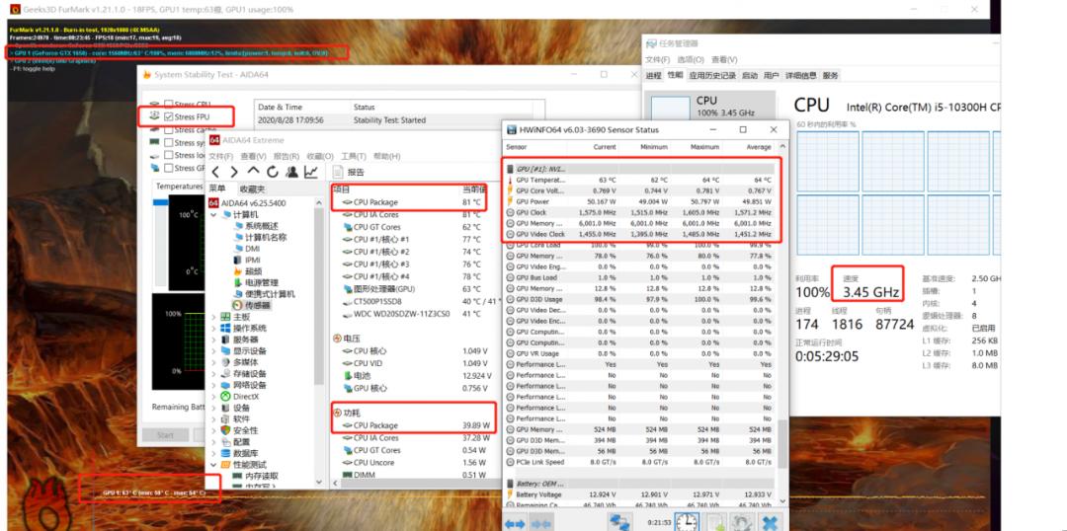The image size is (1067, 531).
Task: Click the AIDA64 graph chart icon
Action: (311, 173)
